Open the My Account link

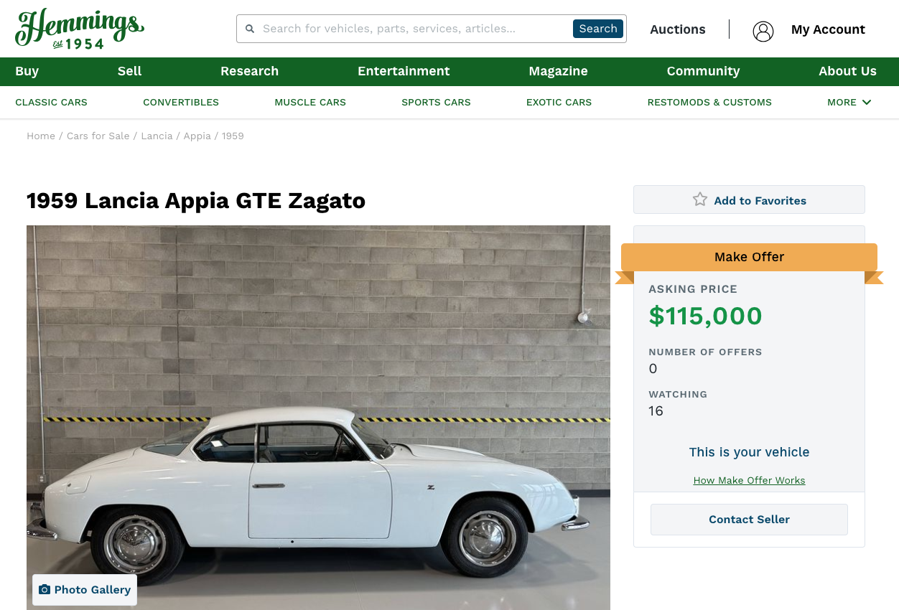pyautogui.click(x=828, y=29)
